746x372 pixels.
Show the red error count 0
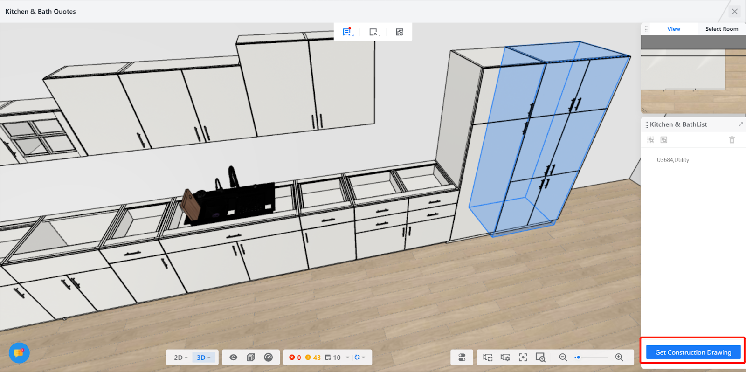click(x=295, y=358)
